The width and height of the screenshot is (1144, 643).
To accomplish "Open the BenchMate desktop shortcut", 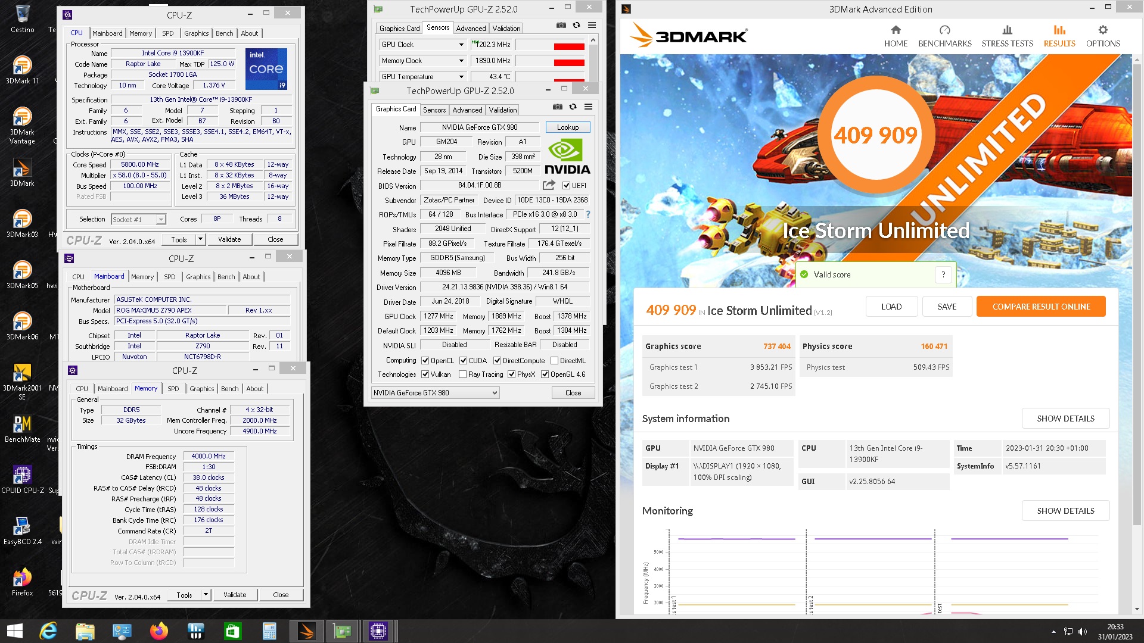I will pos(22,428).
